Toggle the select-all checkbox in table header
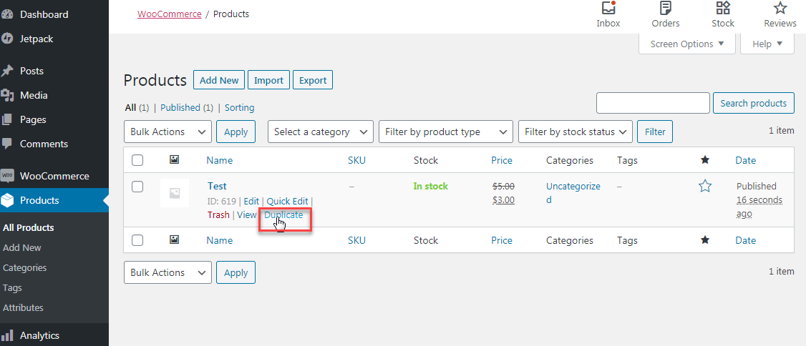The width and height of the screenshot is (806, 346). [x=137, y=160]
